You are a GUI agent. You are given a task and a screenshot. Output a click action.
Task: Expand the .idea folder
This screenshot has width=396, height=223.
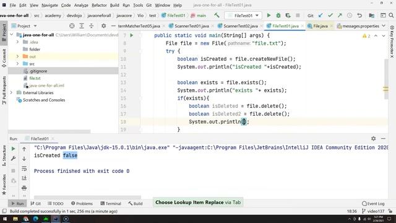click(x=18, y=42)
